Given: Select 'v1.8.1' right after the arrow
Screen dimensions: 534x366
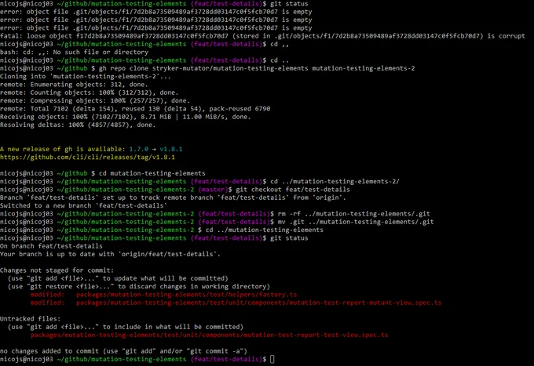Looking at the screenshot, I should 171,149.
